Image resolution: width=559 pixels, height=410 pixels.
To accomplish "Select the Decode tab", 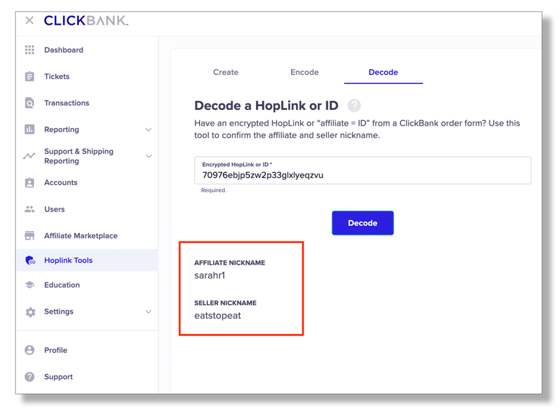I will pos(383,72).
